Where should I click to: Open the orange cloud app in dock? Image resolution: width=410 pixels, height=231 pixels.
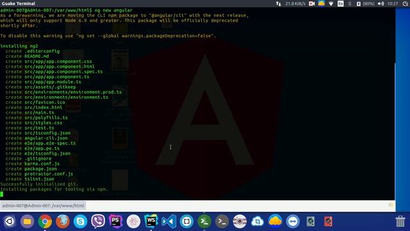click(275, 221)
